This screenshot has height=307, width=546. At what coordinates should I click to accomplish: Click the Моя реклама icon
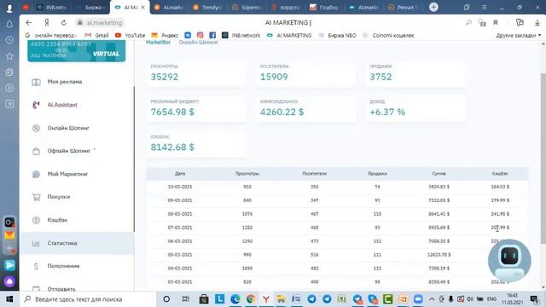click(36, 82)
